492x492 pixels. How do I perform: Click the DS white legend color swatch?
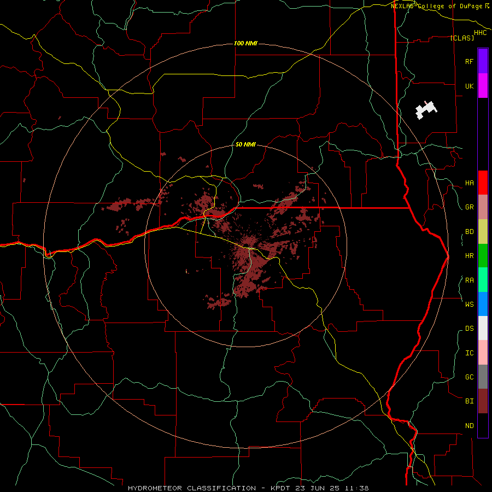(x=483, y=328)
